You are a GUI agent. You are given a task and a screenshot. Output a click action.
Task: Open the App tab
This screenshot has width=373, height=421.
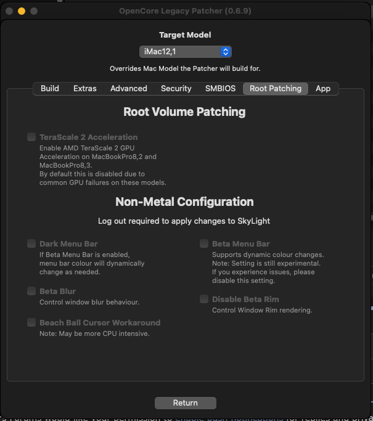pyautogui.click(x=323, y=89)
